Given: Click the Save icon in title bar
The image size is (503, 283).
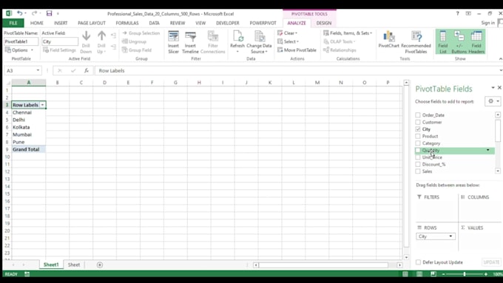Looking at the screenshot, I should (49, 13).
